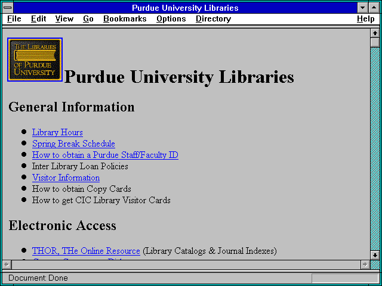Open the Spring Break Schedule link

[73, 144]
